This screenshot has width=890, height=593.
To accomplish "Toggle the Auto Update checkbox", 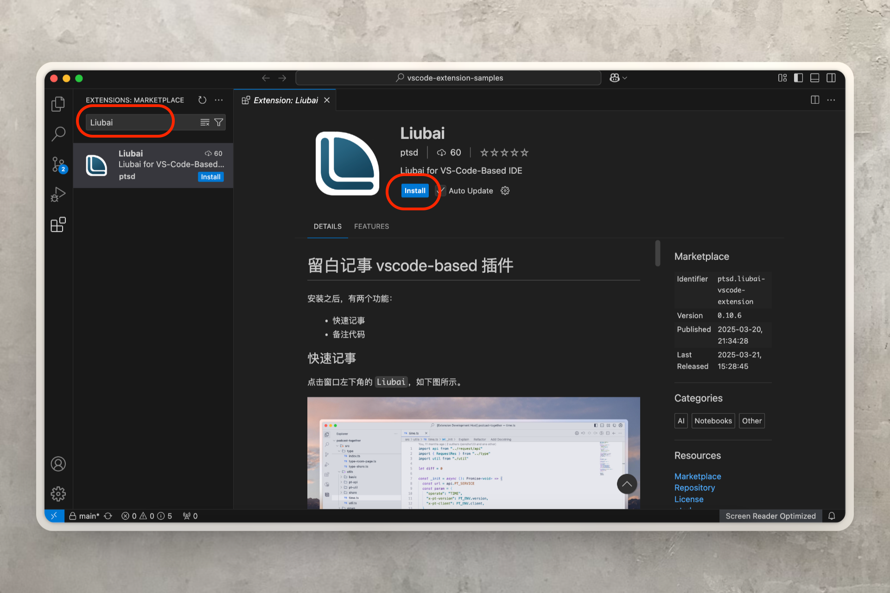I will 441,191.
